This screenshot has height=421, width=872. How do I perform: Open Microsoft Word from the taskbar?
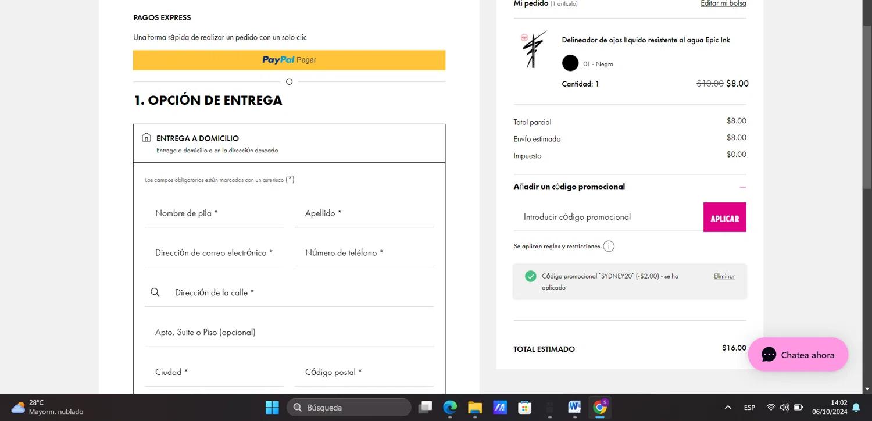click(574, 408)
